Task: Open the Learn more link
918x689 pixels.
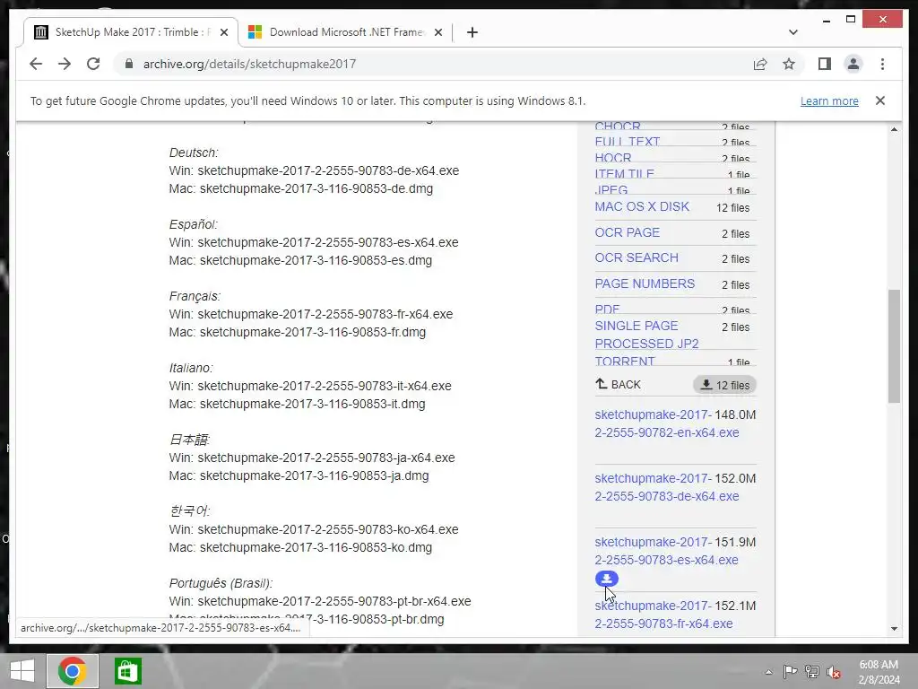Action: (x=829, y=100)
